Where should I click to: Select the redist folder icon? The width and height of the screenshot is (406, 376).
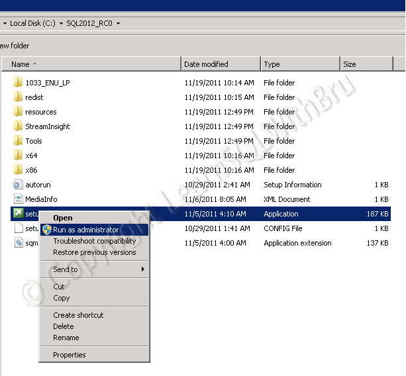coord(18,97)
